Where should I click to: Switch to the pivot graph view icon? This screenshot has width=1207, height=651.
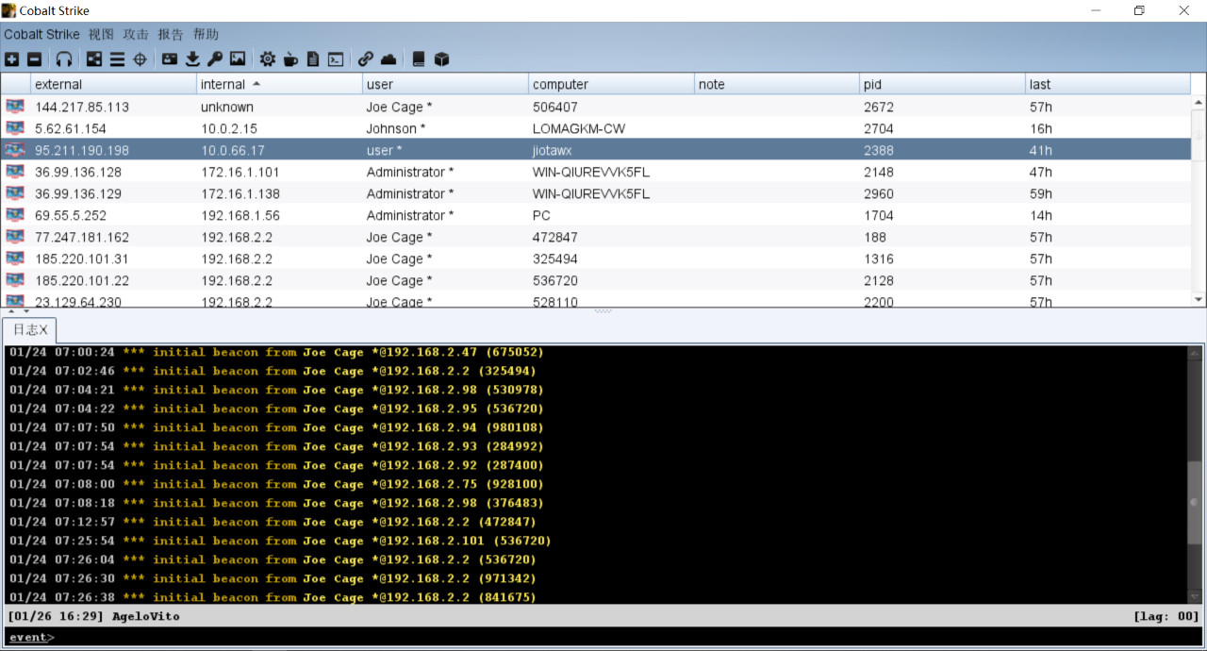94,59
